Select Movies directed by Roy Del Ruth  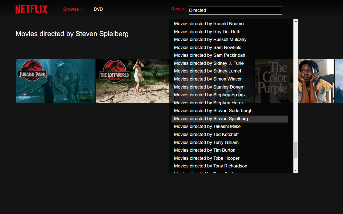pyautogui.click(x=230, y=32)
